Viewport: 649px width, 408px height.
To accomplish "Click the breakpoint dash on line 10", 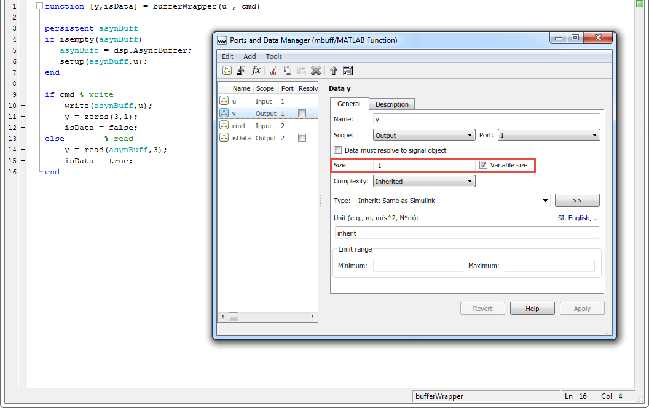I will tap(23, 106).
